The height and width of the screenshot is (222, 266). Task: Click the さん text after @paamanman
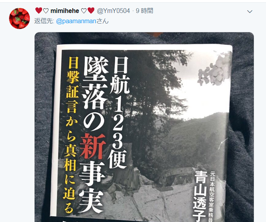(103, 21)
